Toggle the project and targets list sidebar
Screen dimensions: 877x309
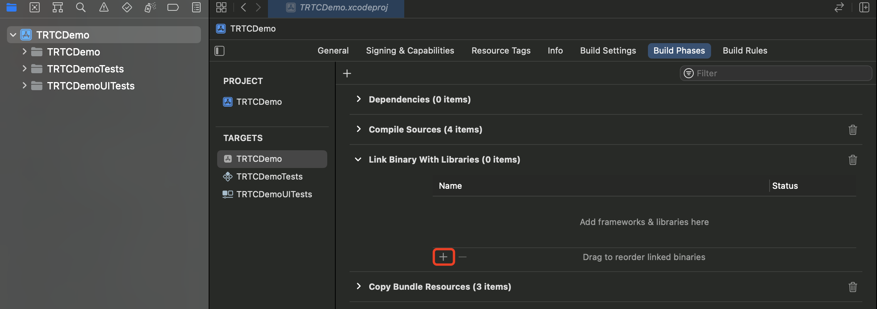coord(219,51)
